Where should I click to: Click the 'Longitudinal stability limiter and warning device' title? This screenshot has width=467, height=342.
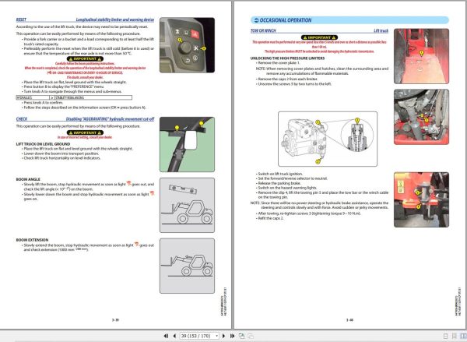point(115,19)
